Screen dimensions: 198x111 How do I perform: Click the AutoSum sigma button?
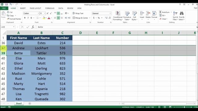click(164, 12)
